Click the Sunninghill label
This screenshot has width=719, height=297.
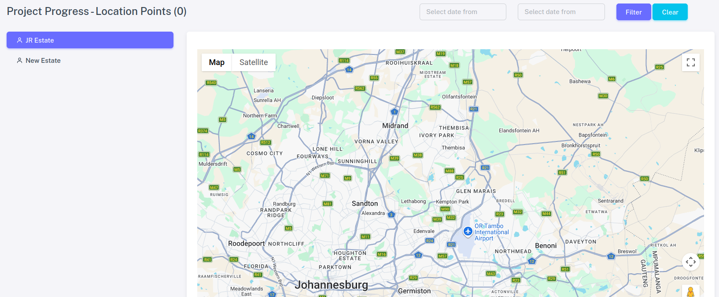358,161
